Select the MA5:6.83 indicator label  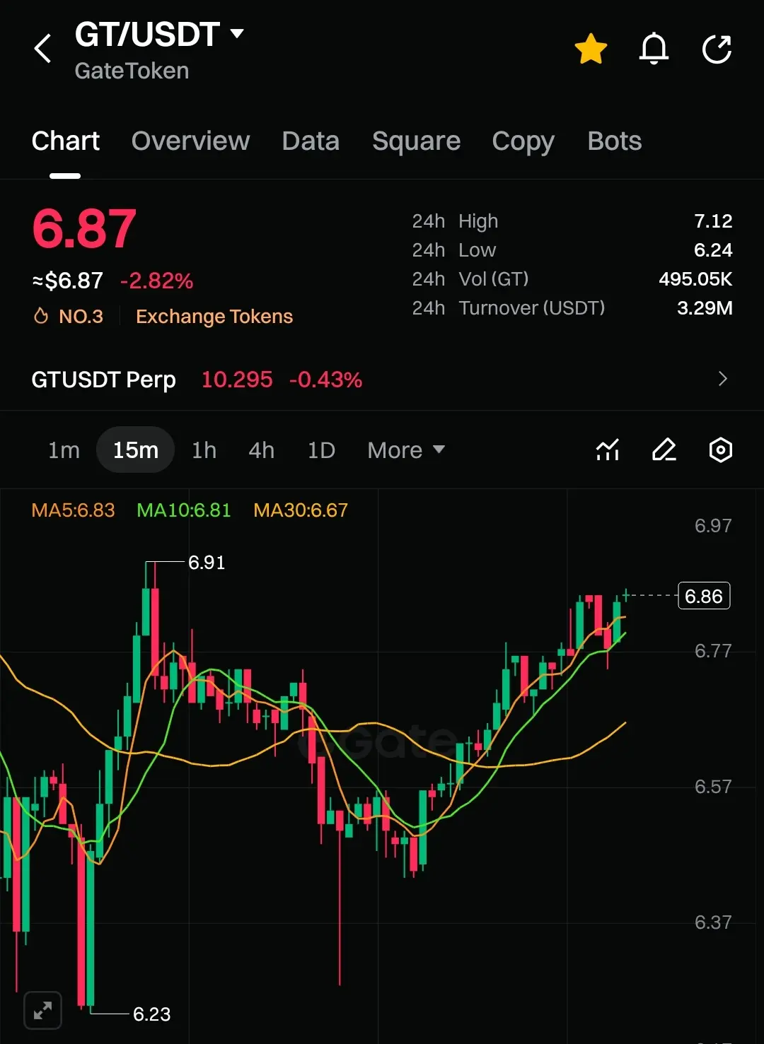click(73, 510)
